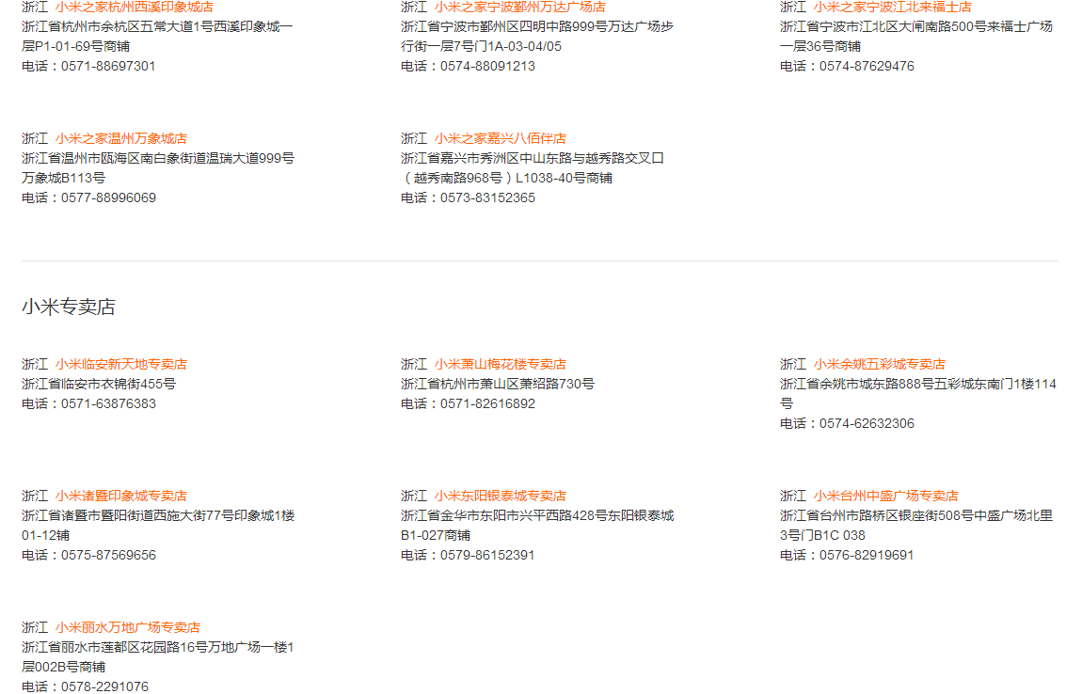Click the address starting 浙江省诸暨市暨阳街道西施大街77号
This screenshot has height=694, width=1082.
point(158,526)
